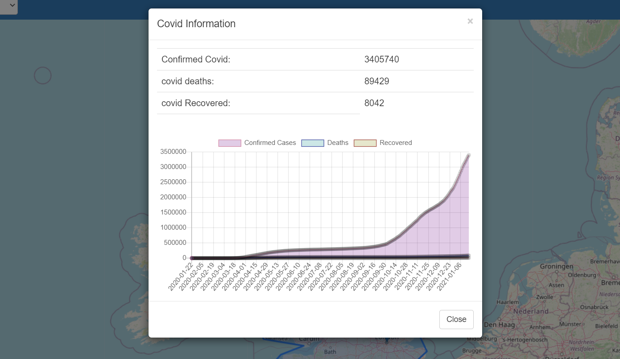Viewport: 620px width, 359px height.
Task: Click the blue Deaths legend swatch
Action: point(313,143)
